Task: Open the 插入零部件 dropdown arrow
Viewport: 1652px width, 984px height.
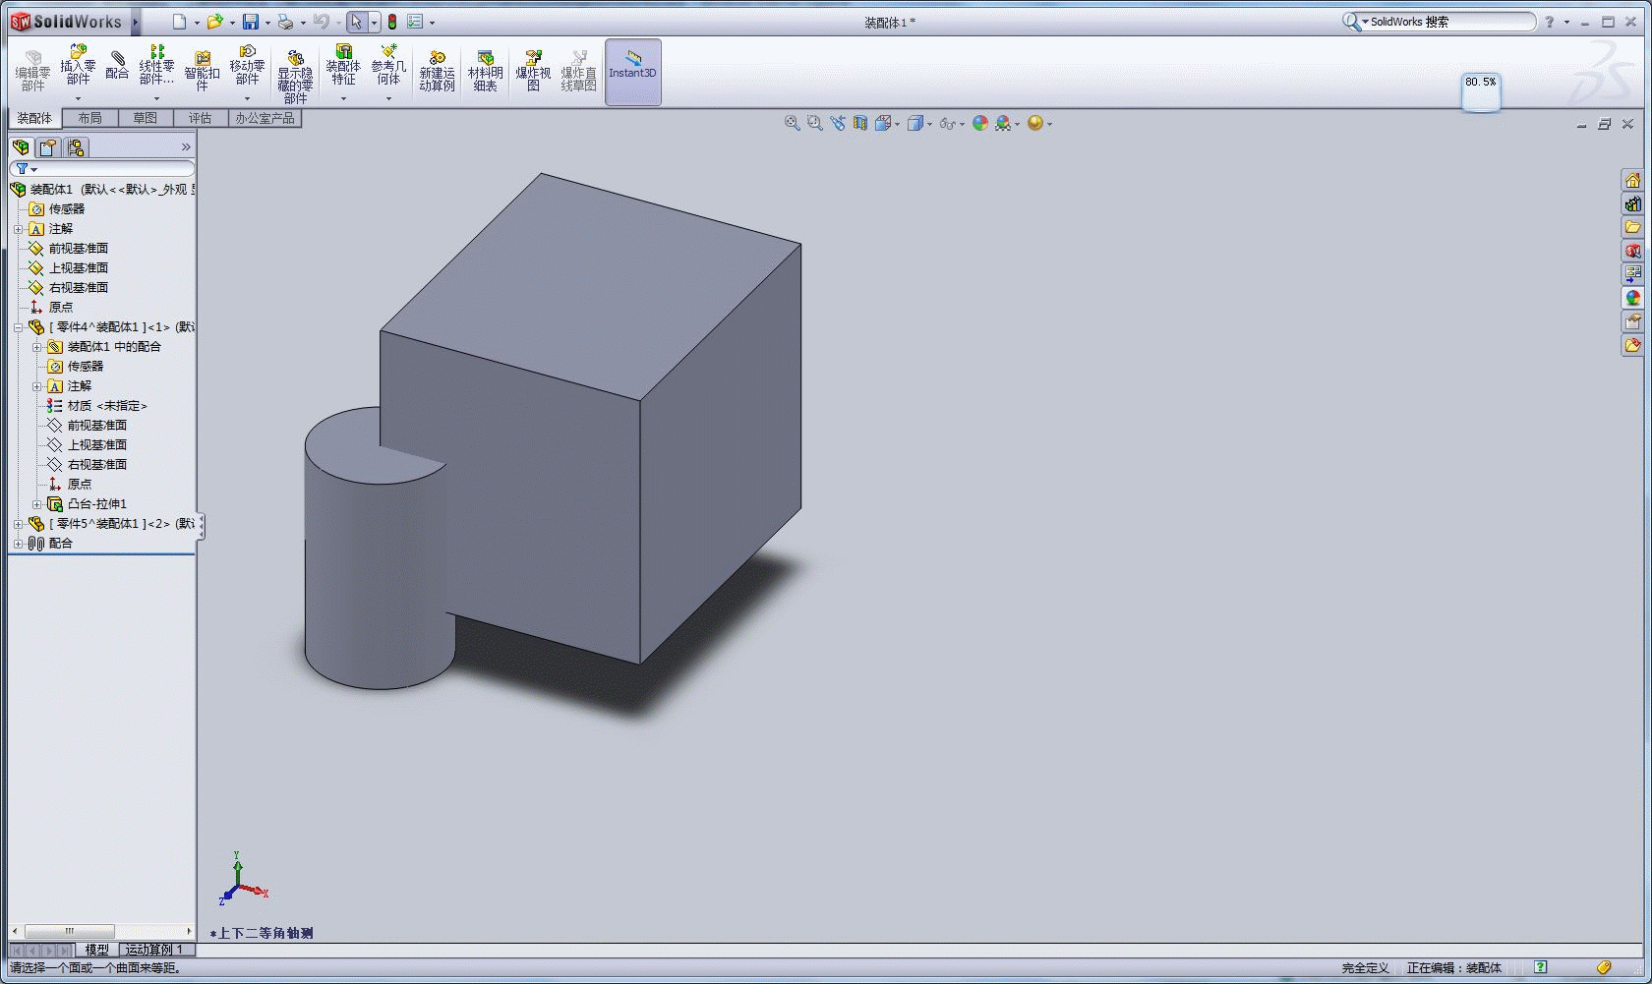Action: tap(78, 98)
